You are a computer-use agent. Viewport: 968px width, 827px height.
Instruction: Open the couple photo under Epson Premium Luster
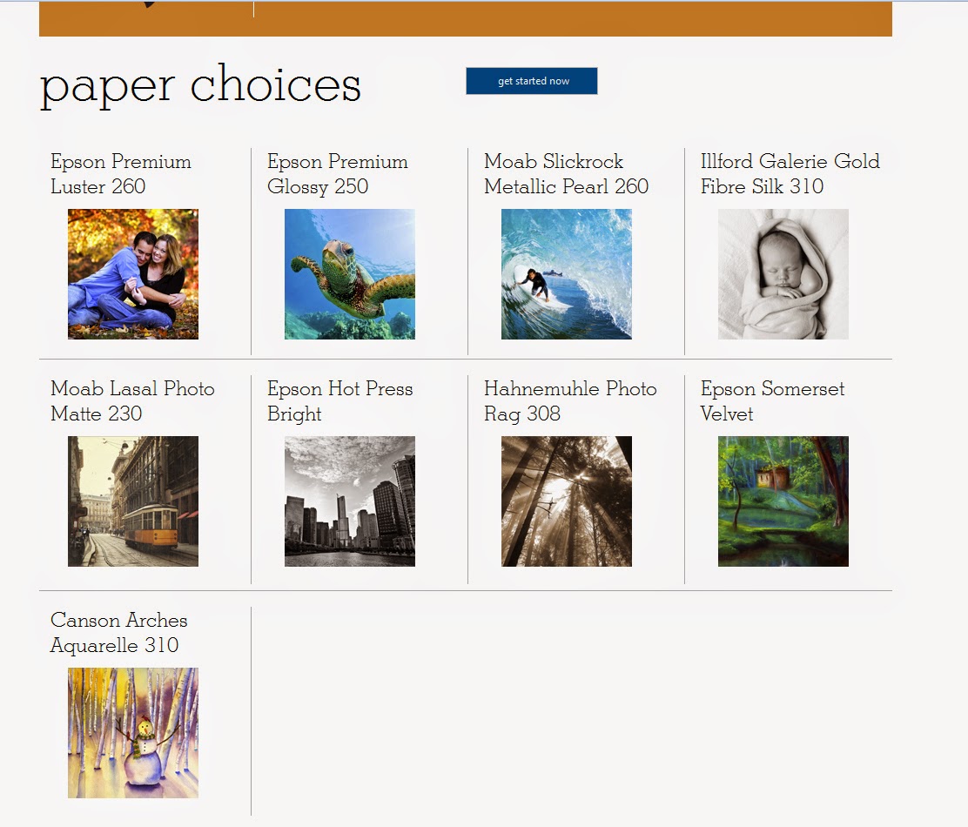132,274
